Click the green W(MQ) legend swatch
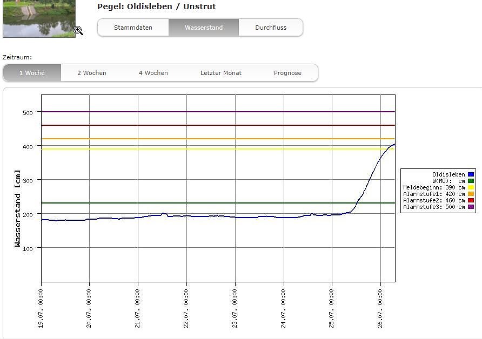482x339 pixels. point(471,181)
